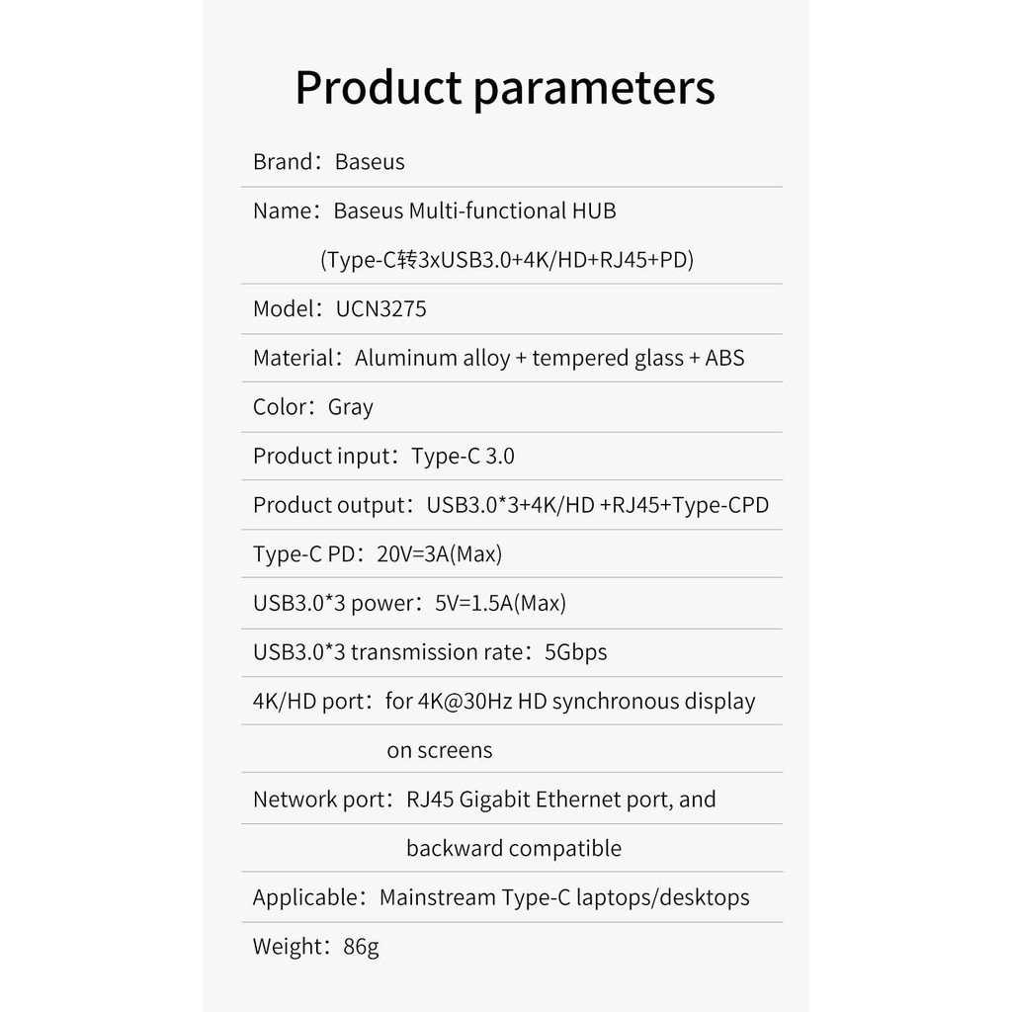Image resolution: width=1012 pixels, height=1012 pixels.
Task: Click the 'RJ45+Type-CPD' text in Product output
Action: (690, 505)
